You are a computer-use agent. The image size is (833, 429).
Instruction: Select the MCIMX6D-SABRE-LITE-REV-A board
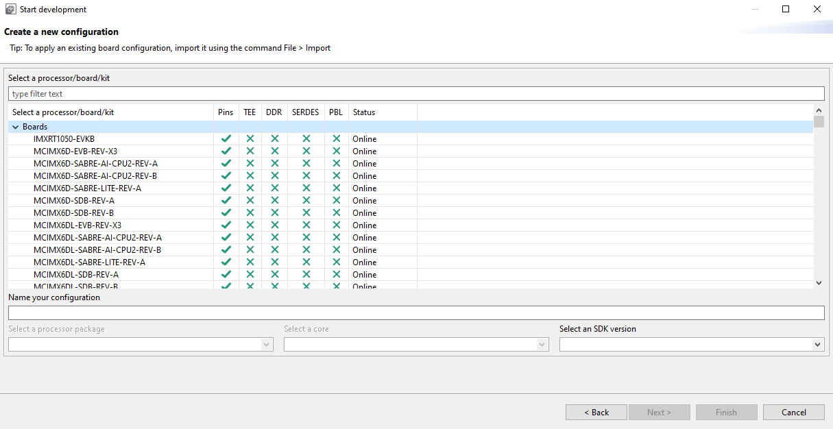pos(87,188)
